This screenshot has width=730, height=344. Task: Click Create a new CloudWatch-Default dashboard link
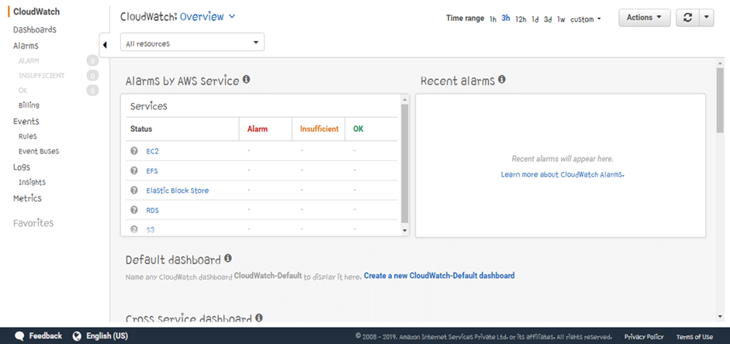pos(439,276)
